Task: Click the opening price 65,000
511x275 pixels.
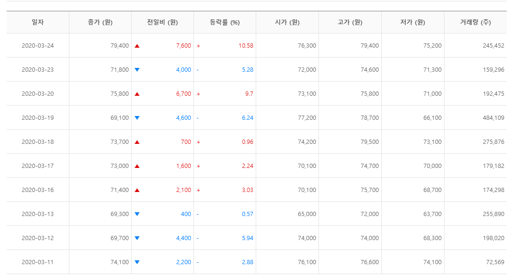Action: pos(307,214)
